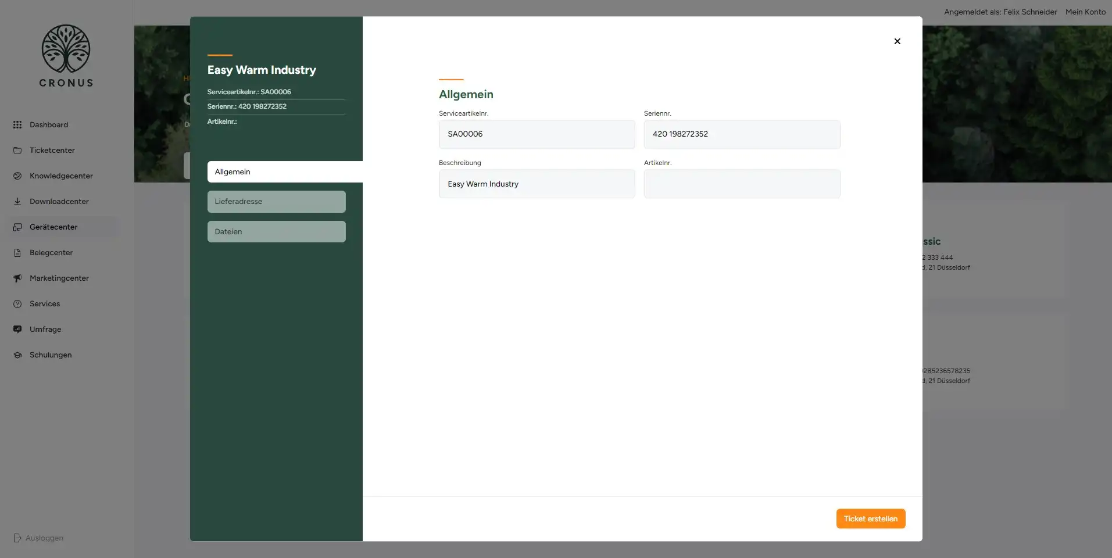This screenshot has height=558, width=1112.
Task: Click the Seriennr input showing 420 198272352
Action: (x=742, y=134)
